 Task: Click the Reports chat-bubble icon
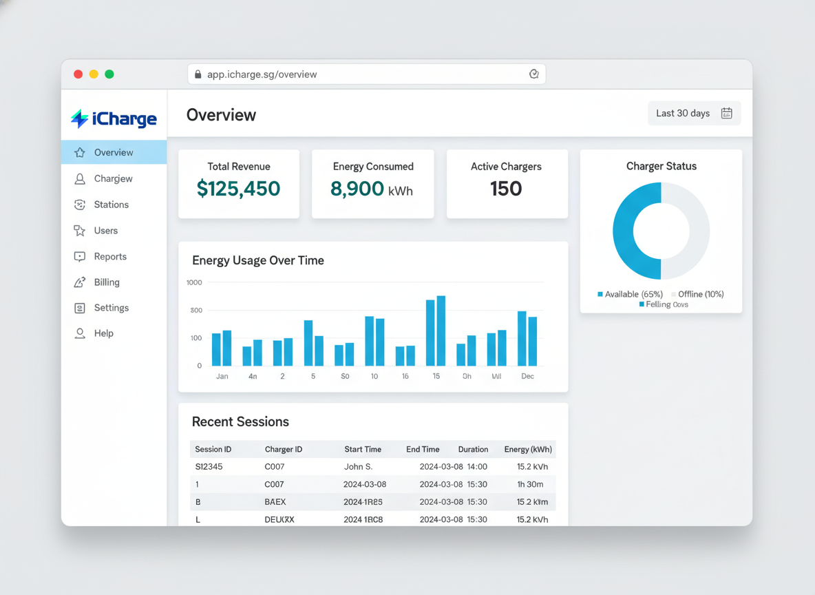(x=80, y=256)
